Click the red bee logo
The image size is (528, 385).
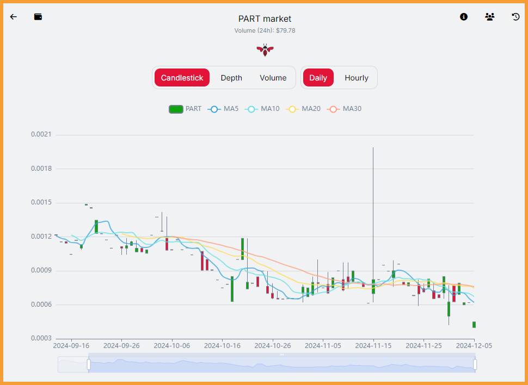tap(265, 50)
